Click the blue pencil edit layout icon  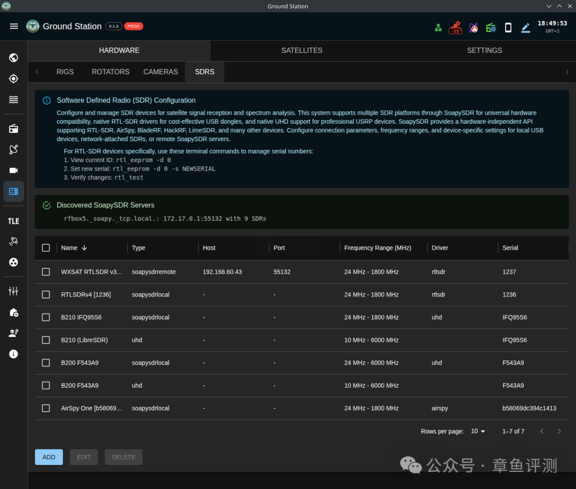click(526, 28)
